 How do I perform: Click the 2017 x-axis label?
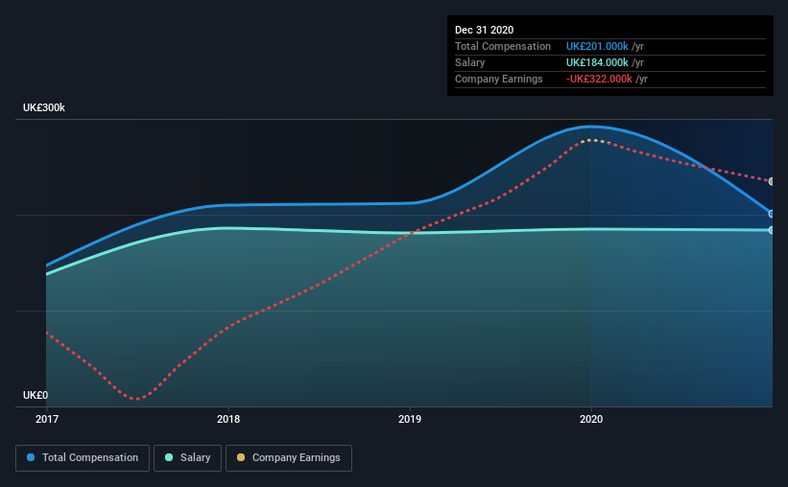(47, 419)
